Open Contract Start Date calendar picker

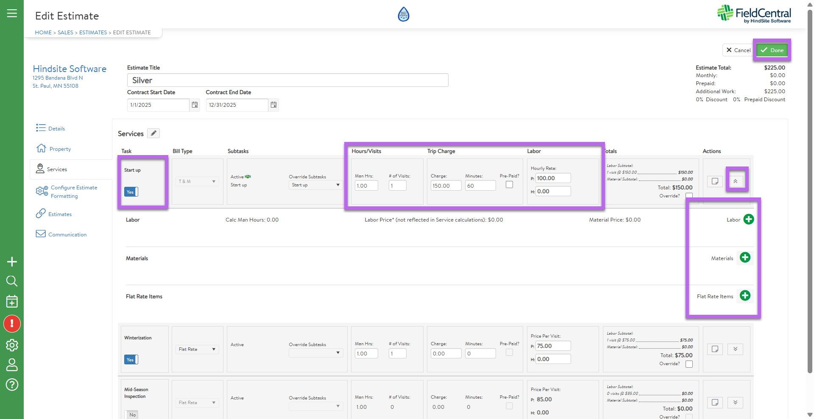click(x=195, y=105)
